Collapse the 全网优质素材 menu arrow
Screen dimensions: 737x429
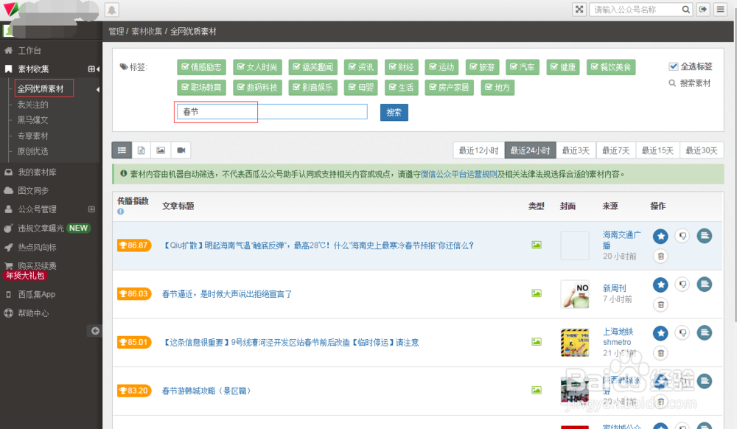(97, 88)
